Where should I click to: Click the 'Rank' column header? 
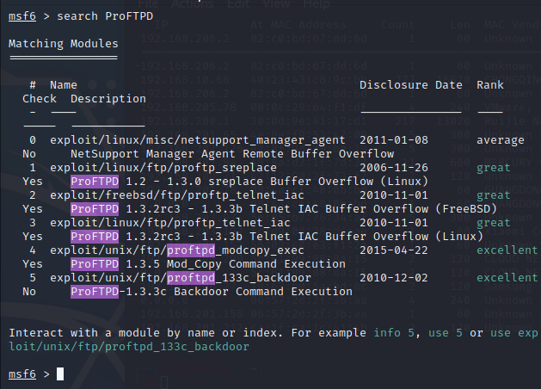pyautogui.click(x=490, y=85)
